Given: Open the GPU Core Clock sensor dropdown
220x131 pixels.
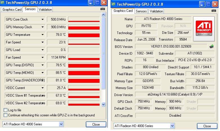Looking at the screenshot, I should (x=42, y=19).
